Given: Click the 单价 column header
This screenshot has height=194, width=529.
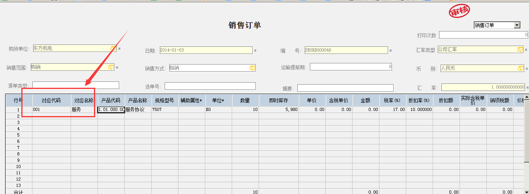Looking at the screenshot, I should point(312,100).
